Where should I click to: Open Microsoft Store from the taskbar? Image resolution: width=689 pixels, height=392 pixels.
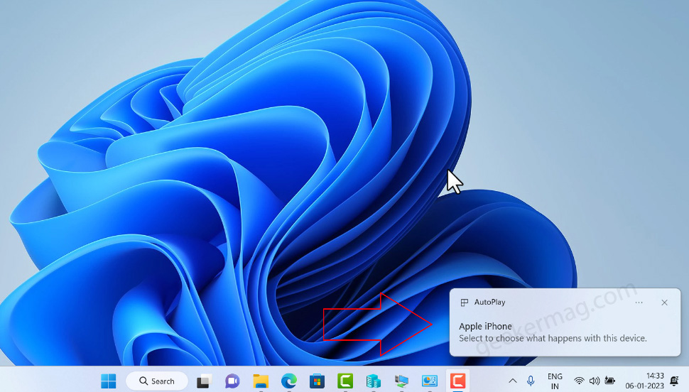click(317, 381)
